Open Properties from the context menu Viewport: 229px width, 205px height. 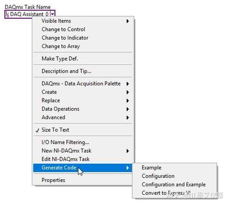coord(83,180)
